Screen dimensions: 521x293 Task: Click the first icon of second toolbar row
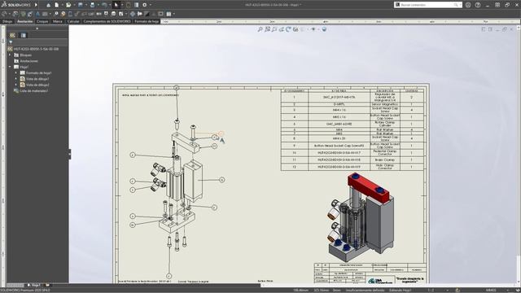click(5, 14)
